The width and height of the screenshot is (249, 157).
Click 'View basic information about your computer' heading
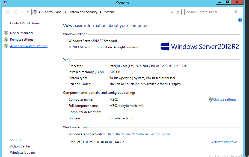pos(105,26)
